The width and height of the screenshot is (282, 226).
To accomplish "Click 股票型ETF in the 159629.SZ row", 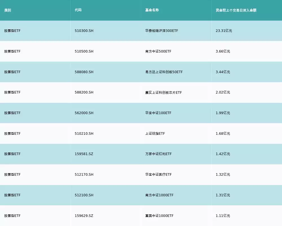I will pos(12,216).
